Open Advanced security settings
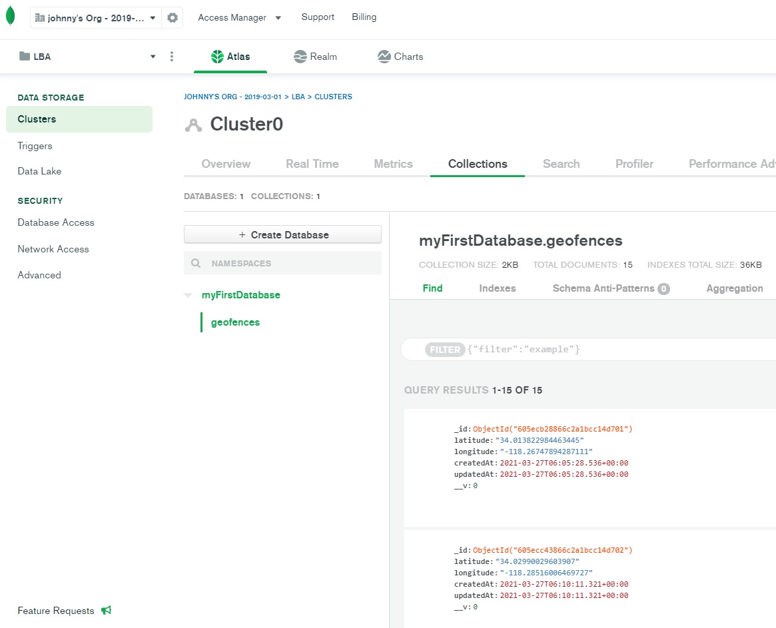This screenshot has width=776, height=628. 39,275
